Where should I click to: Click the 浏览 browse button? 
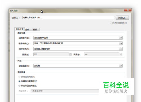click(x=122, y=18)
